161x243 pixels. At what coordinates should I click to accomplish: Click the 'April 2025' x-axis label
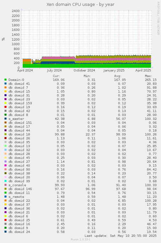click(143, 70)
